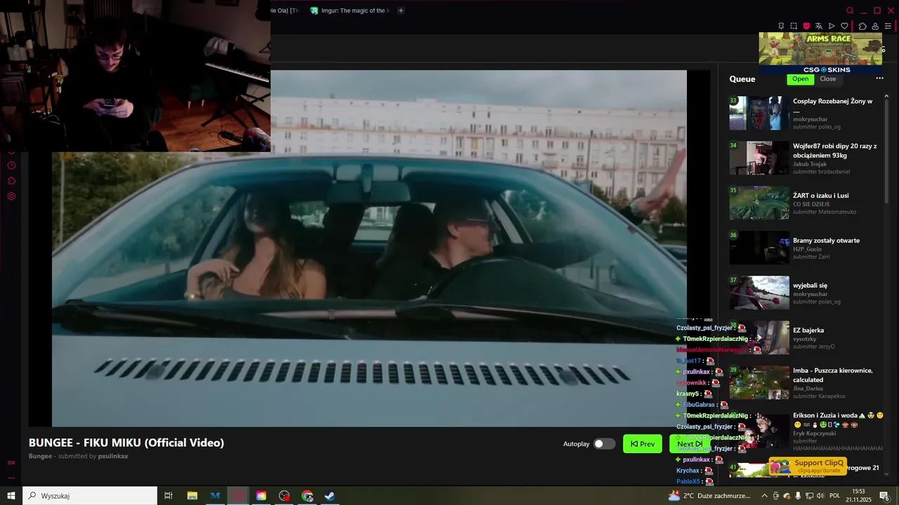Open weather widget showing 2°C
Image resolution: width=899 pixels, height=505 pixels.
pos(709,496)
